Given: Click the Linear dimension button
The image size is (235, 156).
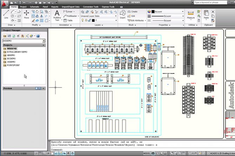Looking at the screenshot, I should point(69,12).
